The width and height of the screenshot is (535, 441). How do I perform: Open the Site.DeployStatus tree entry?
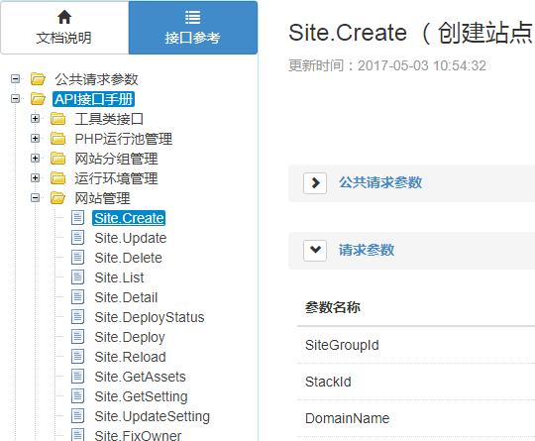(150, 317)
